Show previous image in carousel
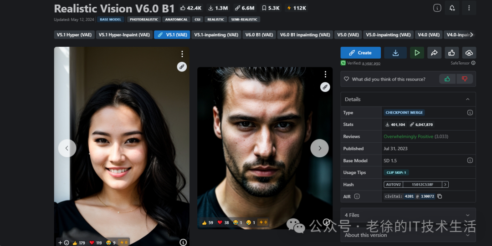This screenshot has height=246, width=492. (67, 148)
